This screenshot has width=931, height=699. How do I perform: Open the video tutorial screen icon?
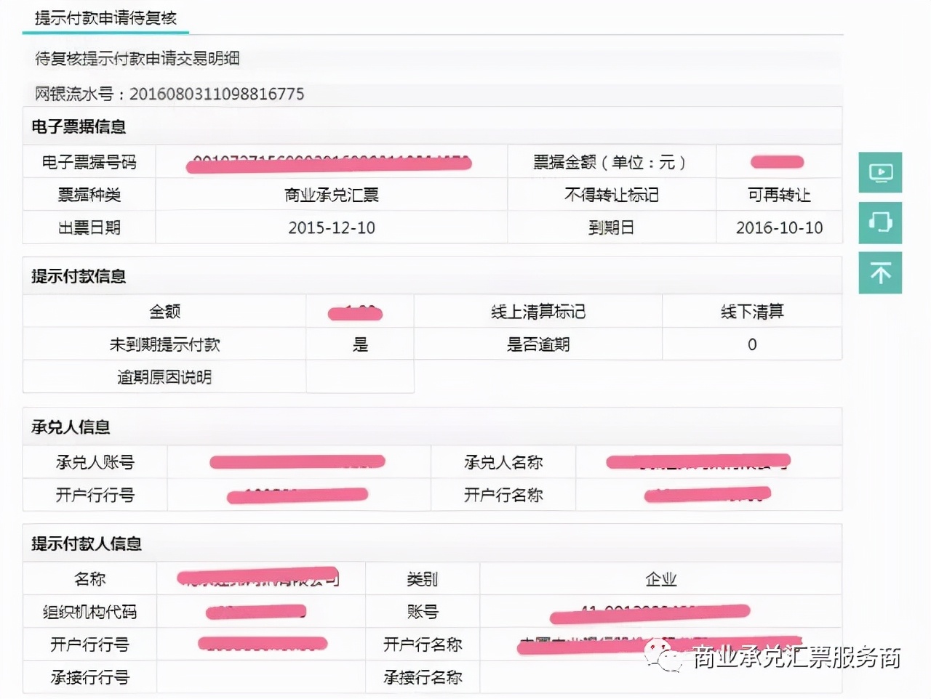click(880, 173)
